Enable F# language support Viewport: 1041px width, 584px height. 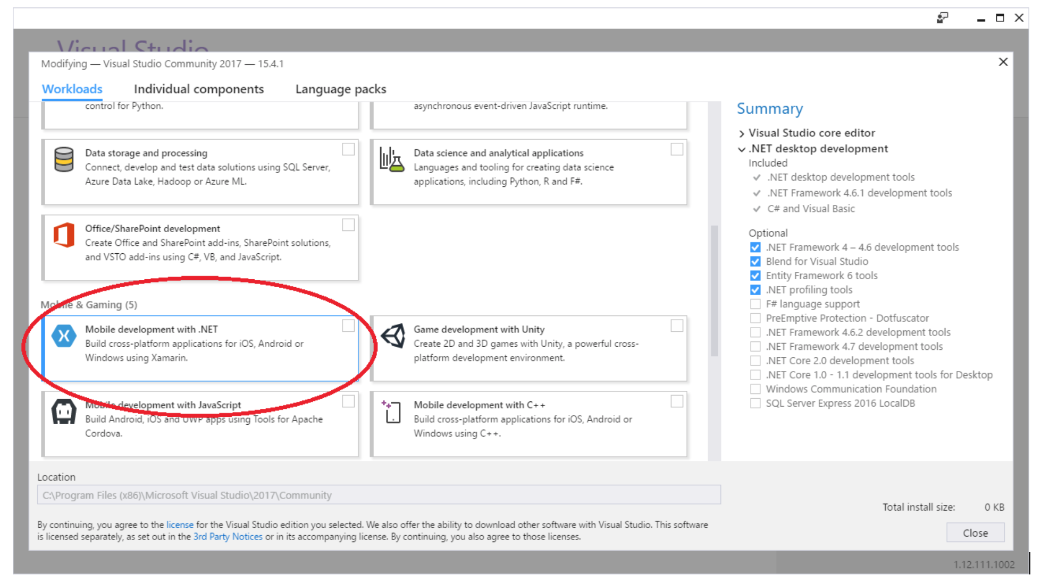755,304
